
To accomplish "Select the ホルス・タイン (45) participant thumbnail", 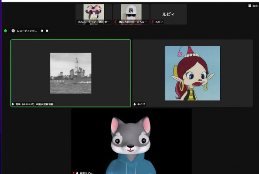I will coord(94,14).
